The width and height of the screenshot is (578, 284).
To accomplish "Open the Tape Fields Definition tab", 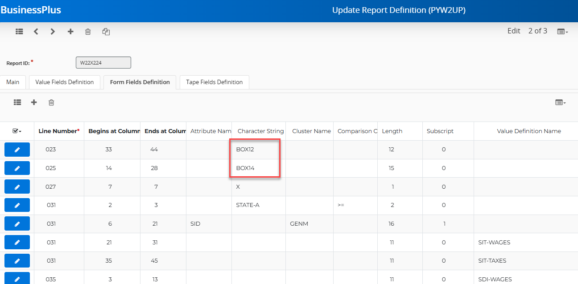I will tap(214, 82).
